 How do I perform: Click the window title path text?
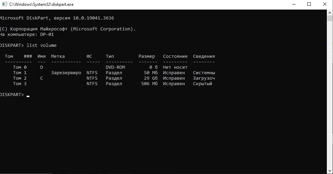[x=41, y=4]
